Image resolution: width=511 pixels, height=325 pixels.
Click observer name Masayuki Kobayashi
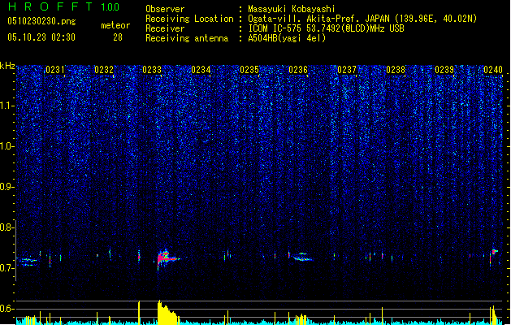292,9
